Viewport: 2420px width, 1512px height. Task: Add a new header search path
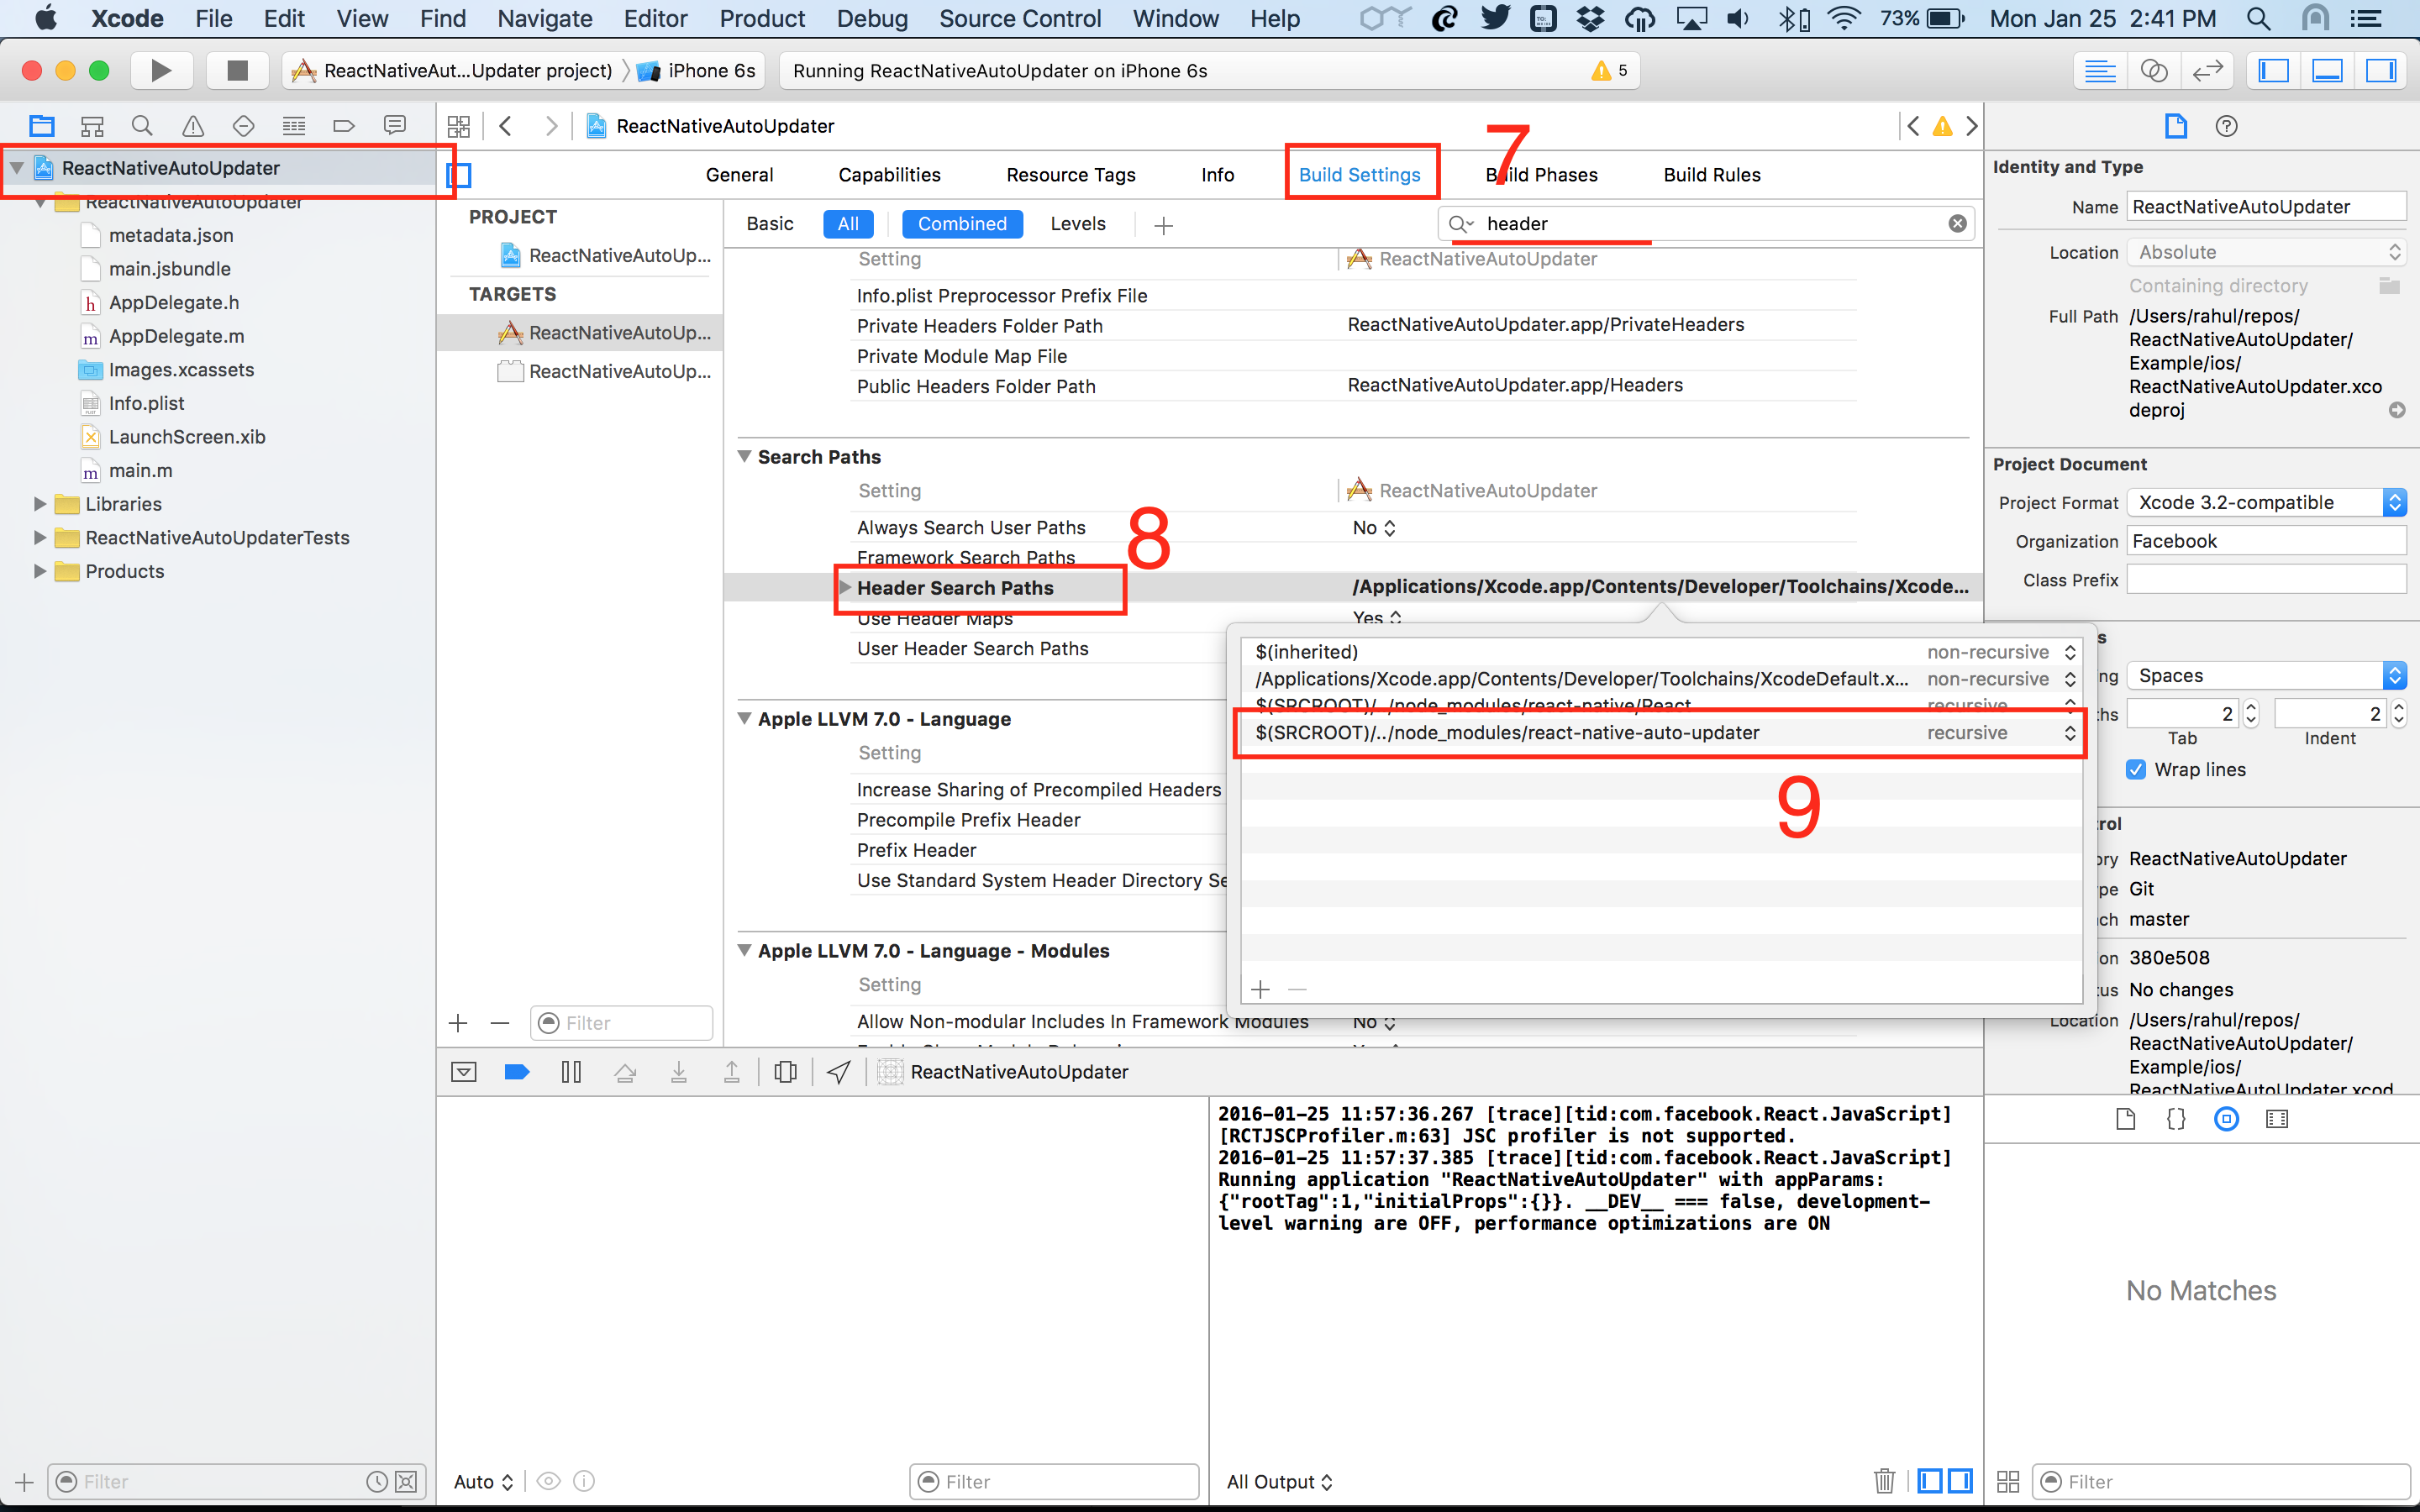click(1260, 989)
